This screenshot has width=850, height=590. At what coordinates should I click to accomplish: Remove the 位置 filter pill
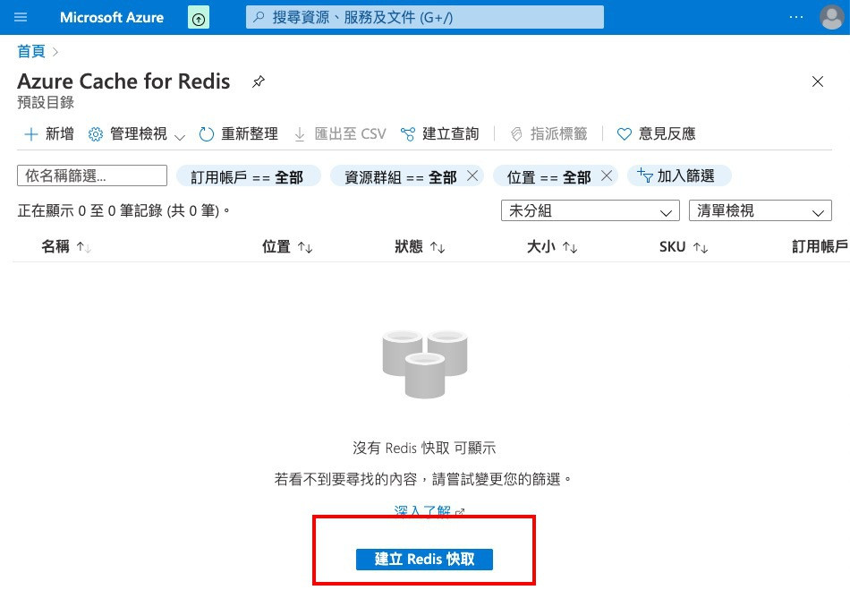pyautogui.click(x=607, y=175)
